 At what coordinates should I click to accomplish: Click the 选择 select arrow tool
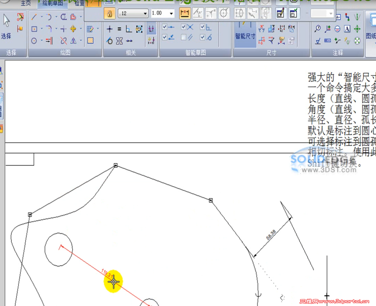click(x=7, y=26)
